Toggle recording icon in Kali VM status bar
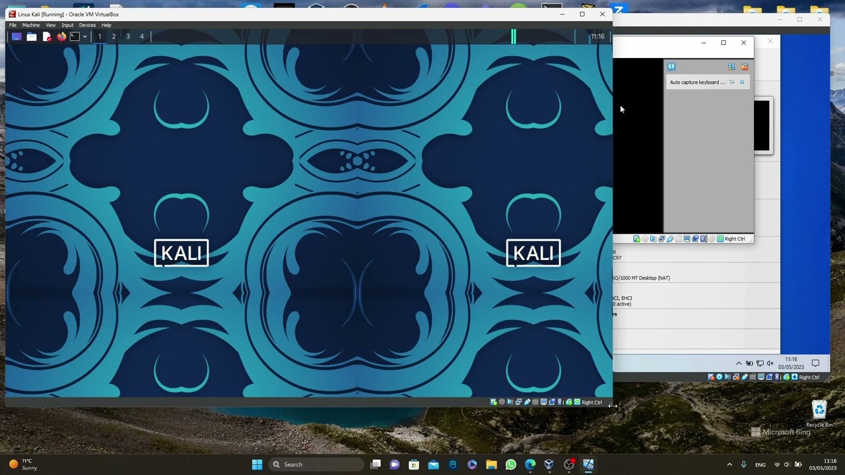 click(552, 402)
